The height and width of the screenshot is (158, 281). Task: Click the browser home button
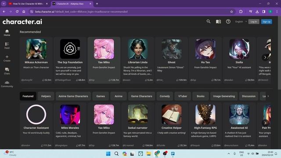24,12
